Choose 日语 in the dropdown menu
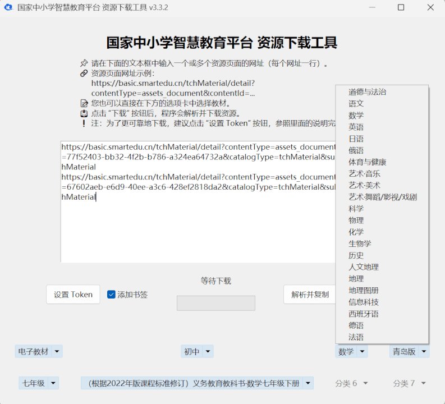This screenshot has height=404, width=445. [382, 139]
